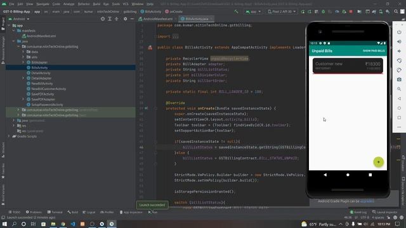Viewport: 406px width, 228px height.
Task: Tap the Android recents navigation button
Action: [x=370, y=175]
